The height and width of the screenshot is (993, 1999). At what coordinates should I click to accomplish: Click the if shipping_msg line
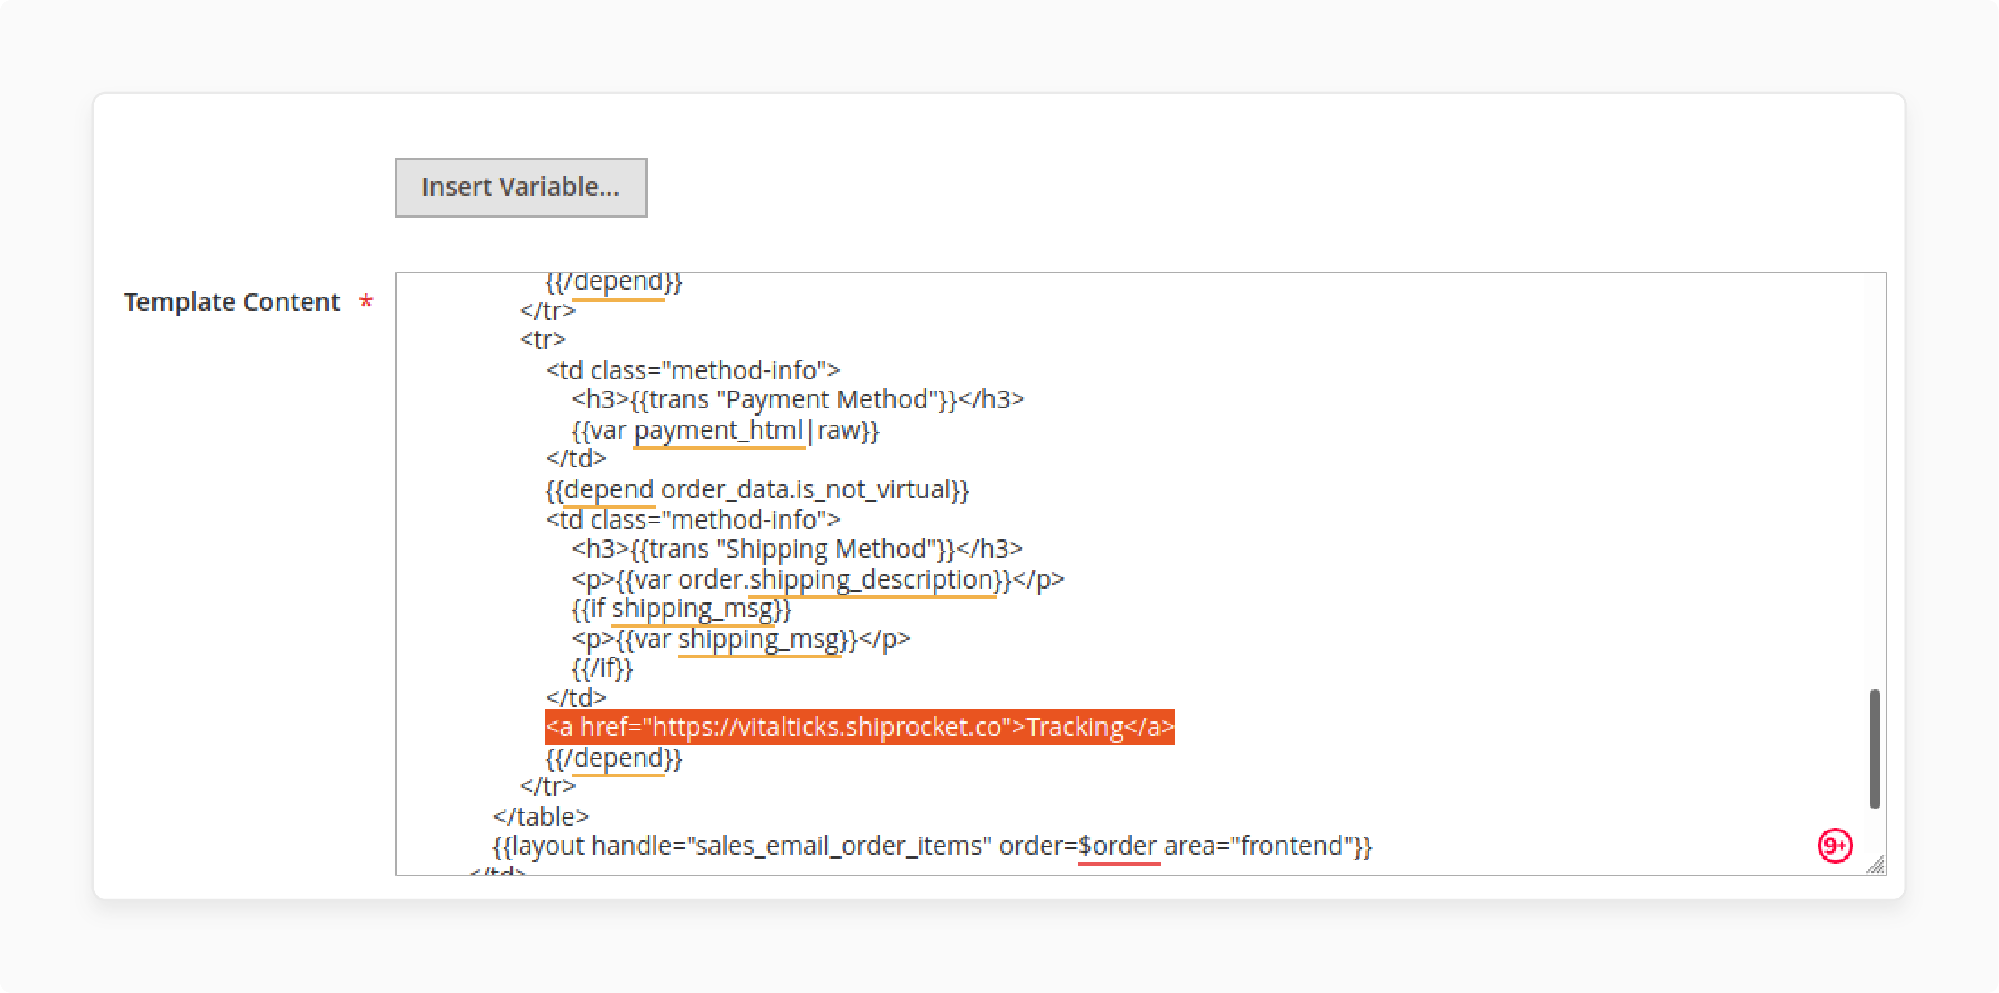tap(682, 609)
